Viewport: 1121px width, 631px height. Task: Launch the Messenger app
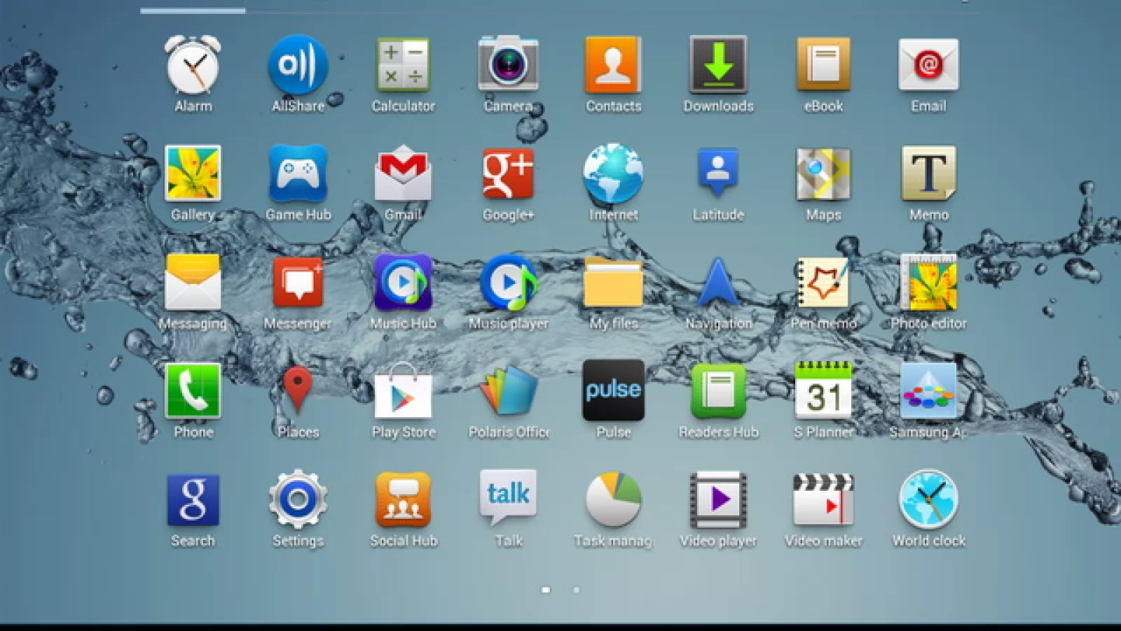298,282
